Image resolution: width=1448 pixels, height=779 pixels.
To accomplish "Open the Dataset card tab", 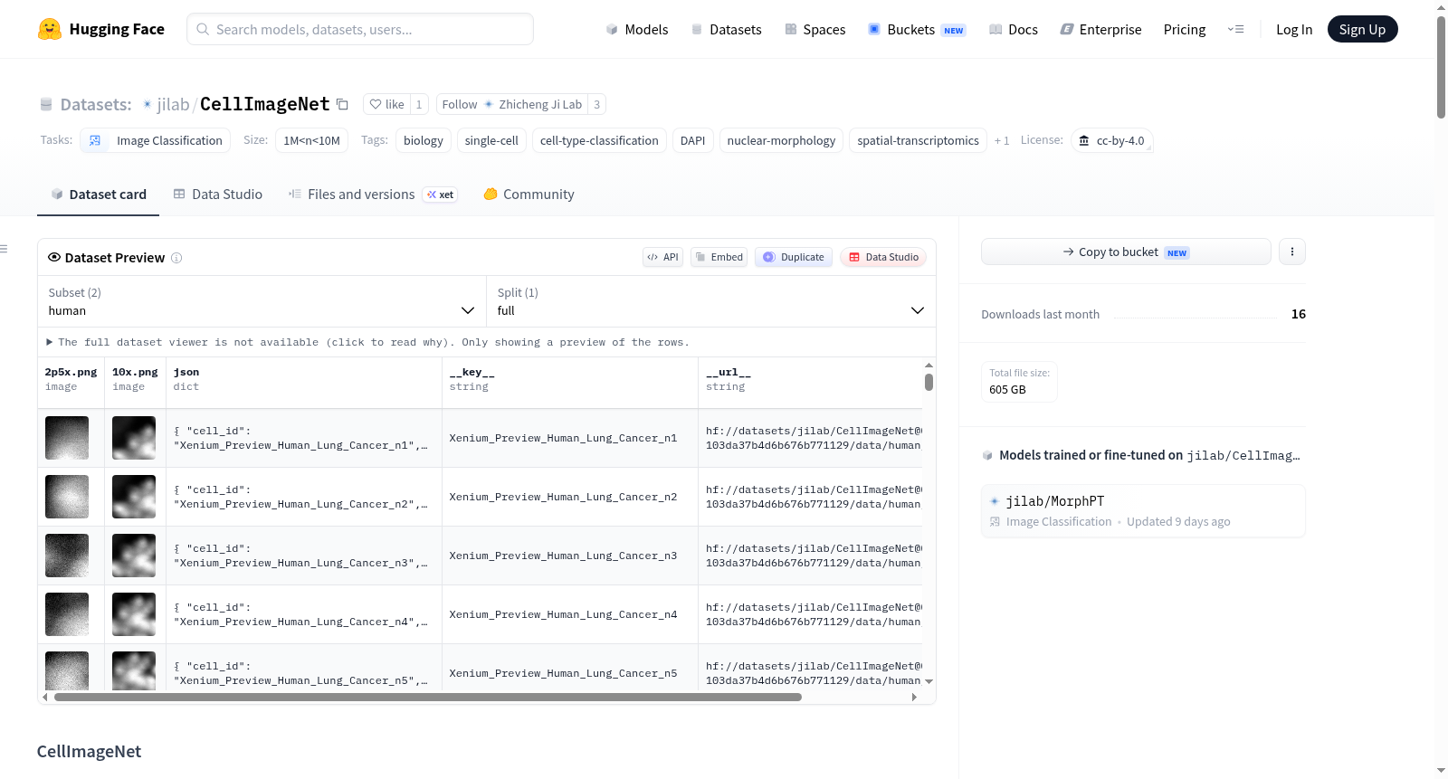I will tap(99, 195).
